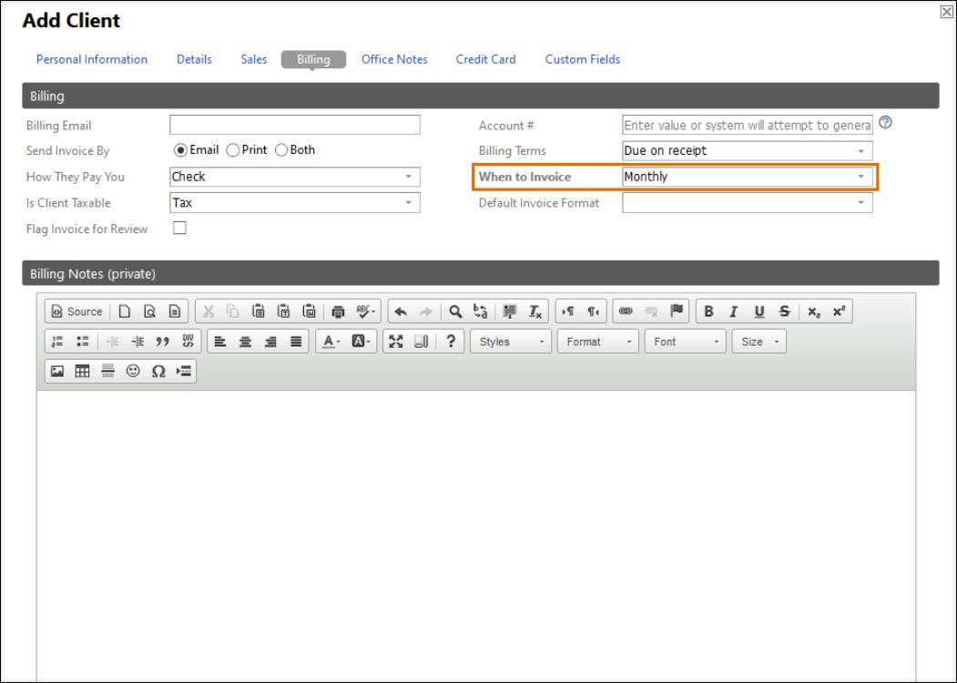Select the Print radio button
957x683 pixels.
pos(233,150)
